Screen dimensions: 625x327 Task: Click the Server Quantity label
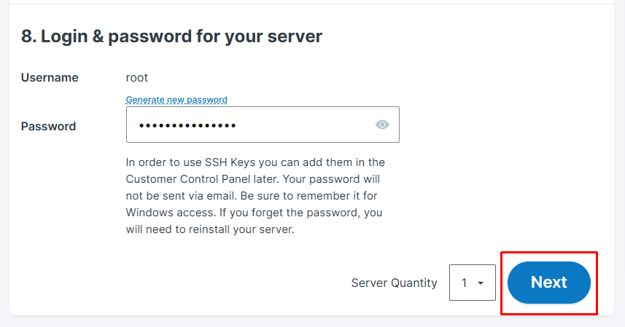[x=394, y=283]
